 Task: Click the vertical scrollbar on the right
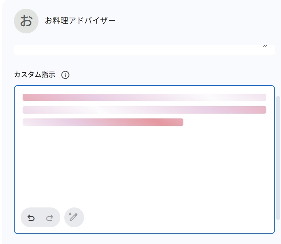pyautogui.click(x=278, y=158)
